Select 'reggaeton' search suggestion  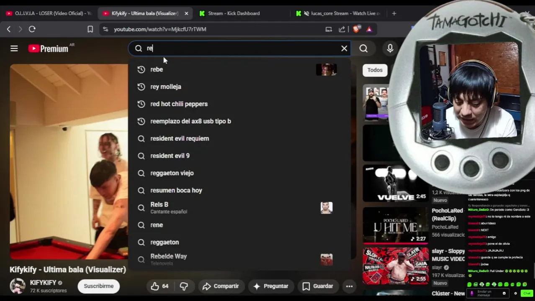[x=239, y=242]
